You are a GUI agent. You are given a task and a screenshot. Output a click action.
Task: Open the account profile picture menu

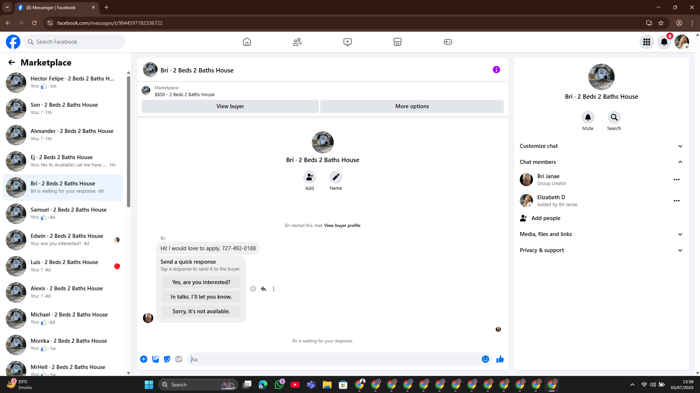pos(682,42)
